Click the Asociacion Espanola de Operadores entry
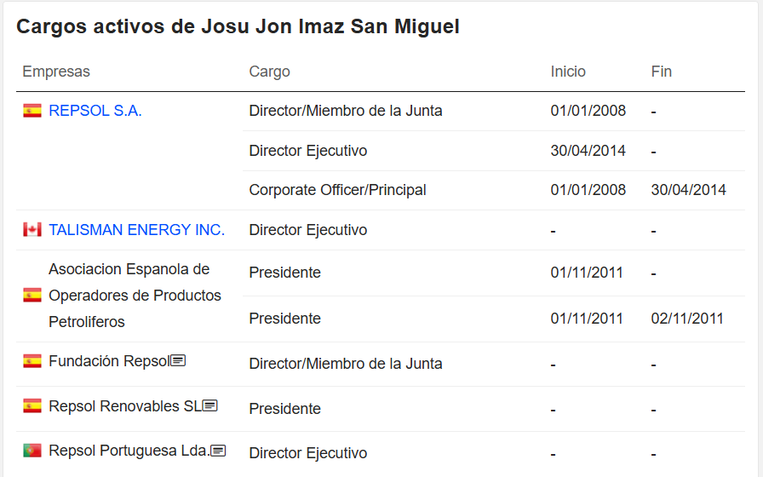This screenshot has height=477, width=763. pyautogui.click(x=135, y=296)
